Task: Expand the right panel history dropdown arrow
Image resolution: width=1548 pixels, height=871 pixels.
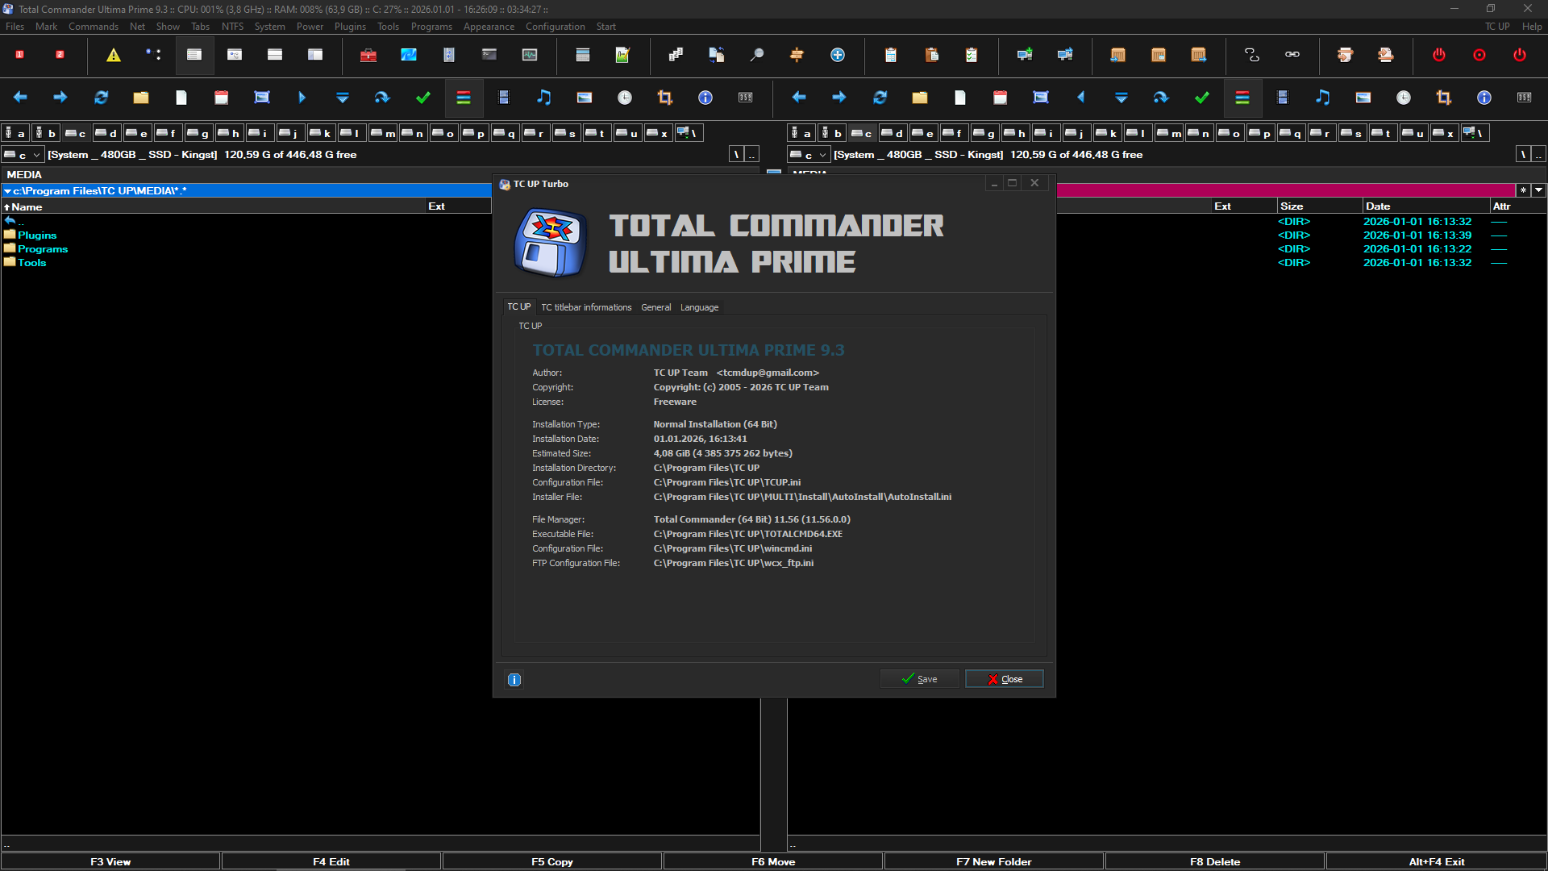Action: point(1539,190)
